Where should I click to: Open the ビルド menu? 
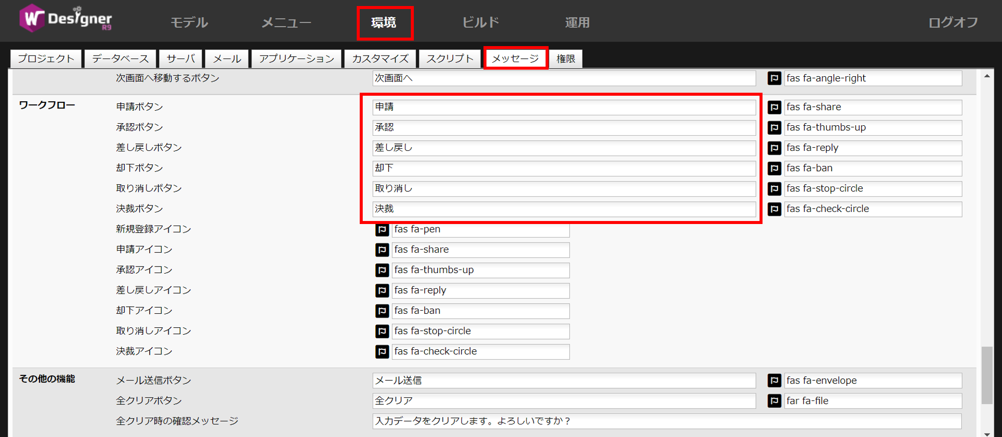click(x=480, y=23)
